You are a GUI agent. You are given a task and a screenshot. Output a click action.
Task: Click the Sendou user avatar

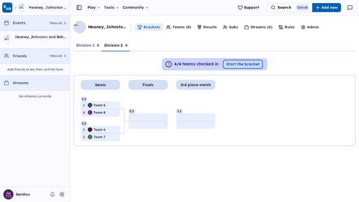click(8, 194)
